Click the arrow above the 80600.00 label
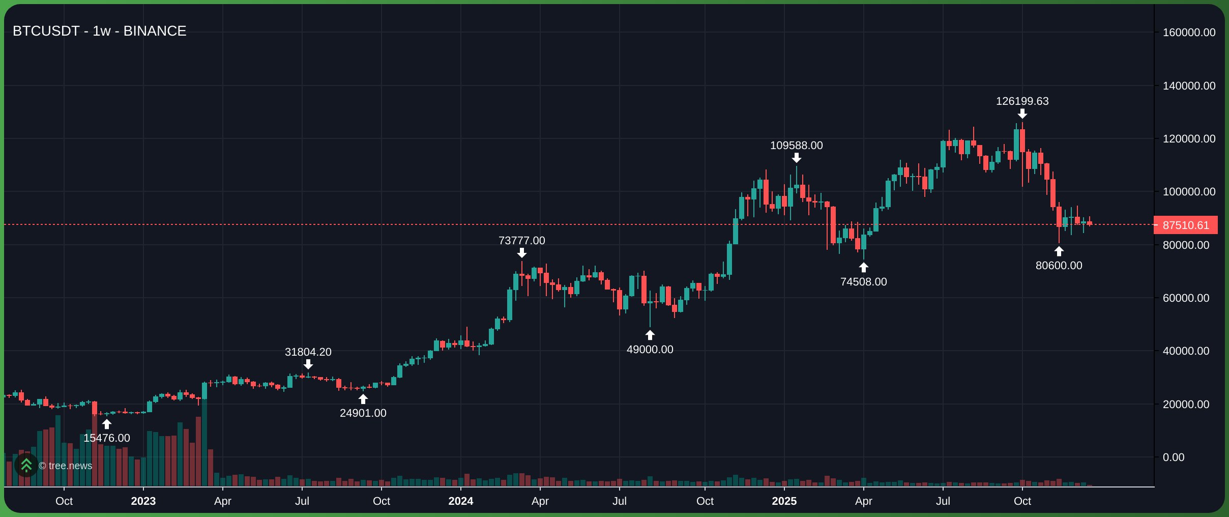 coord(1059,250)
